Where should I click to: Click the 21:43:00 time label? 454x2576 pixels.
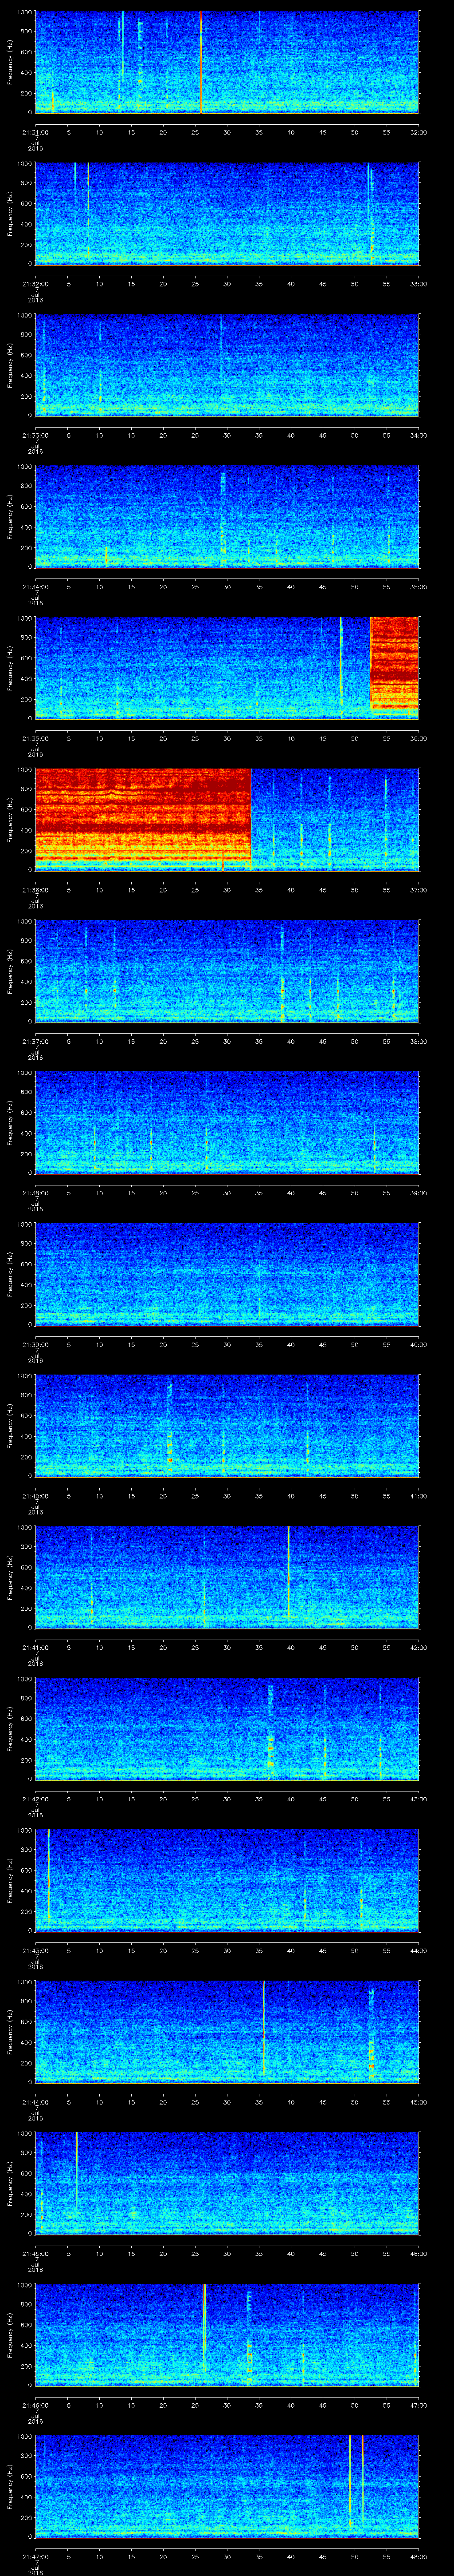pos(35,1951)
